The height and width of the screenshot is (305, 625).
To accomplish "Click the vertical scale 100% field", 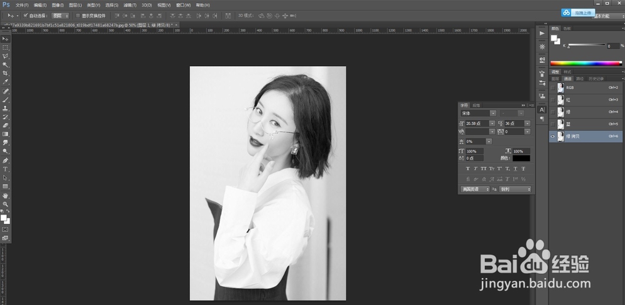I will [474, 151].
